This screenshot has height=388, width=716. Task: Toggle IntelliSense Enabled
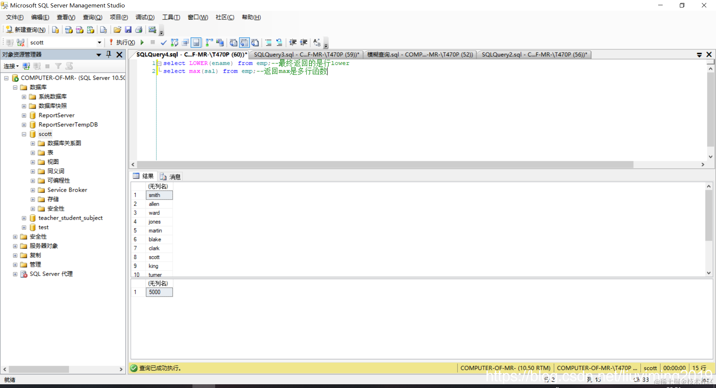(196, 43)
